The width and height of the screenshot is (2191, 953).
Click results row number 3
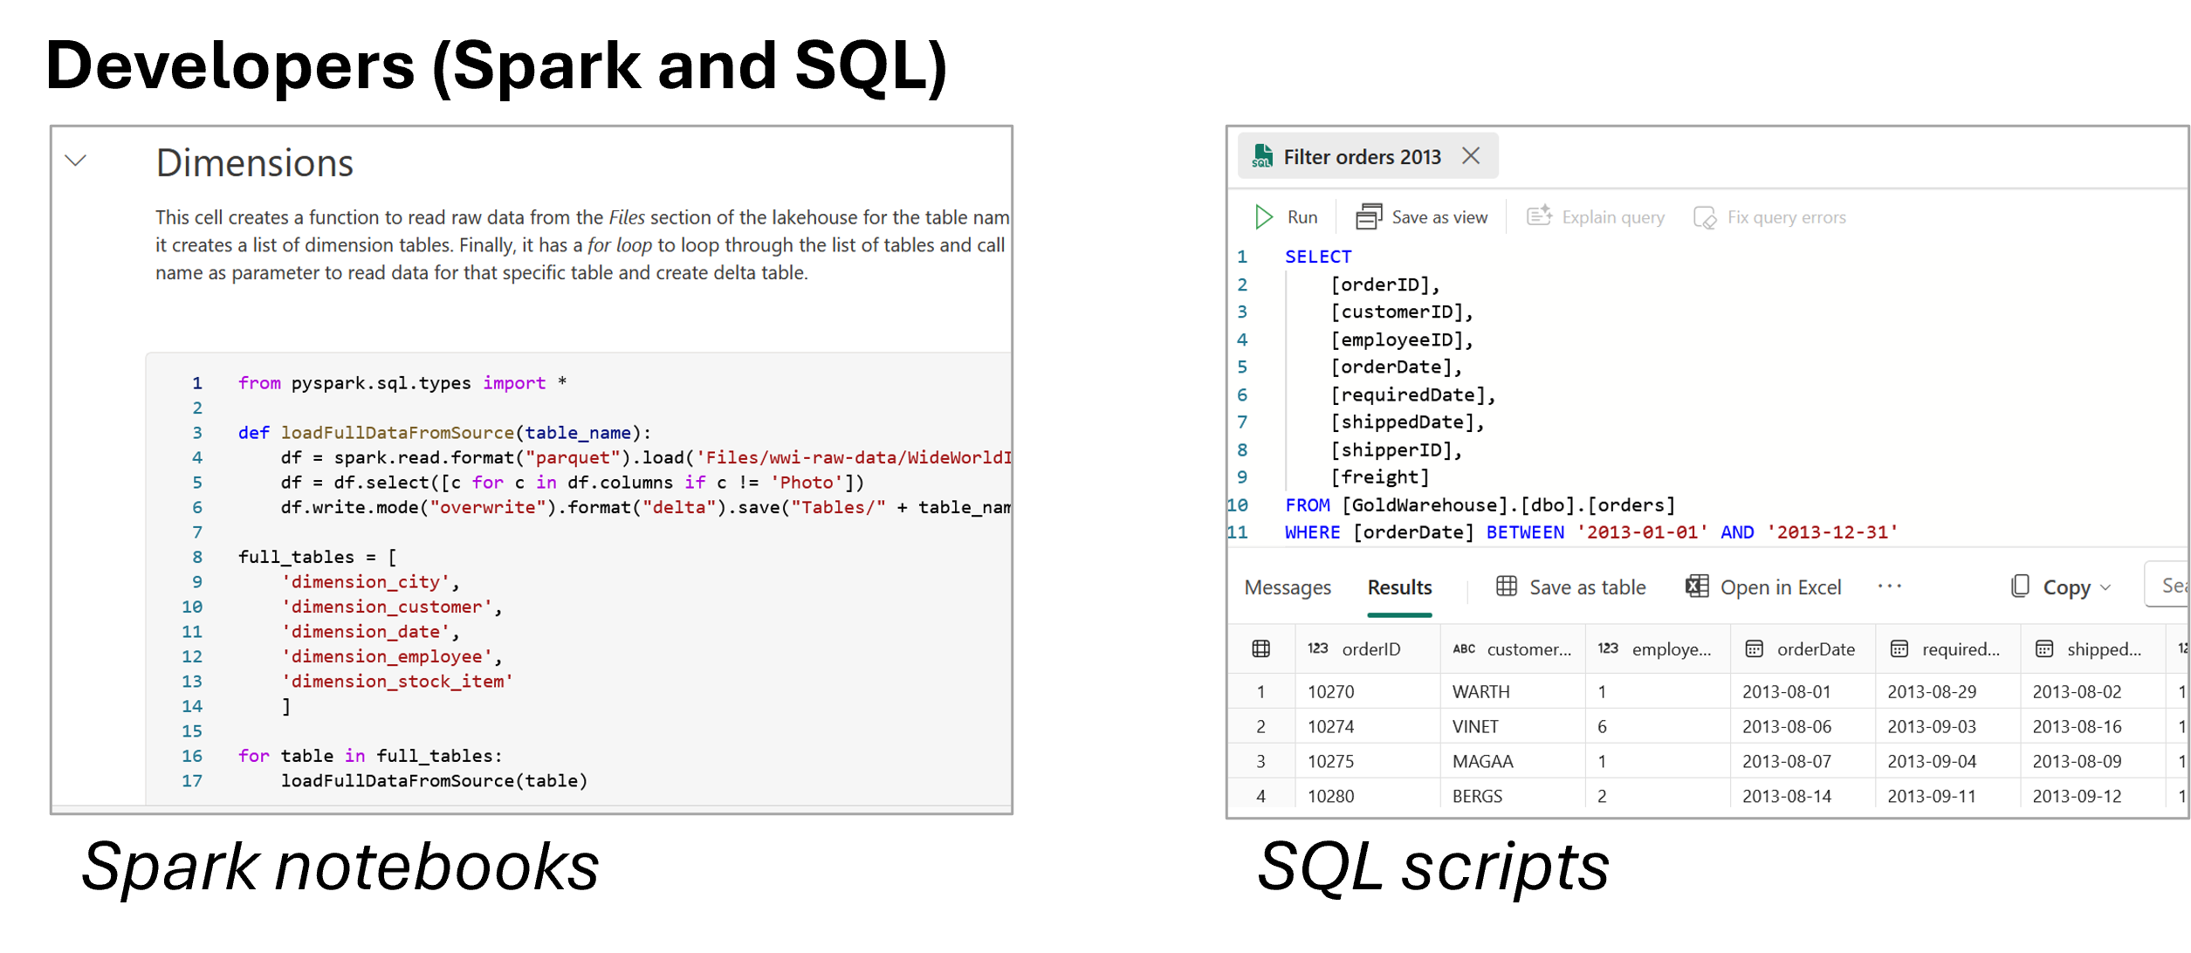click(x=1260, y=761)
